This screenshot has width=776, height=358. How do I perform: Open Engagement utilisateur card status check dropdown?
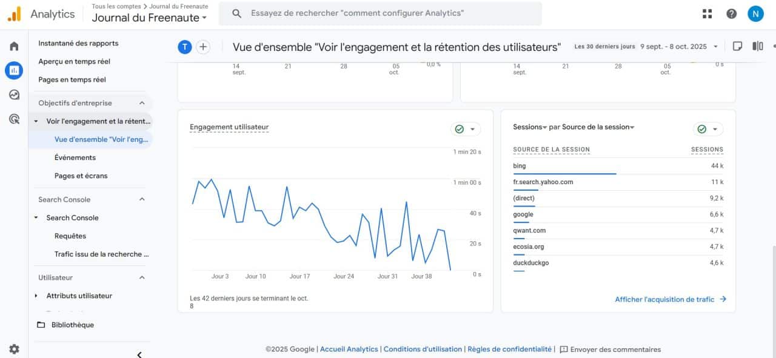tap(466, 129)
